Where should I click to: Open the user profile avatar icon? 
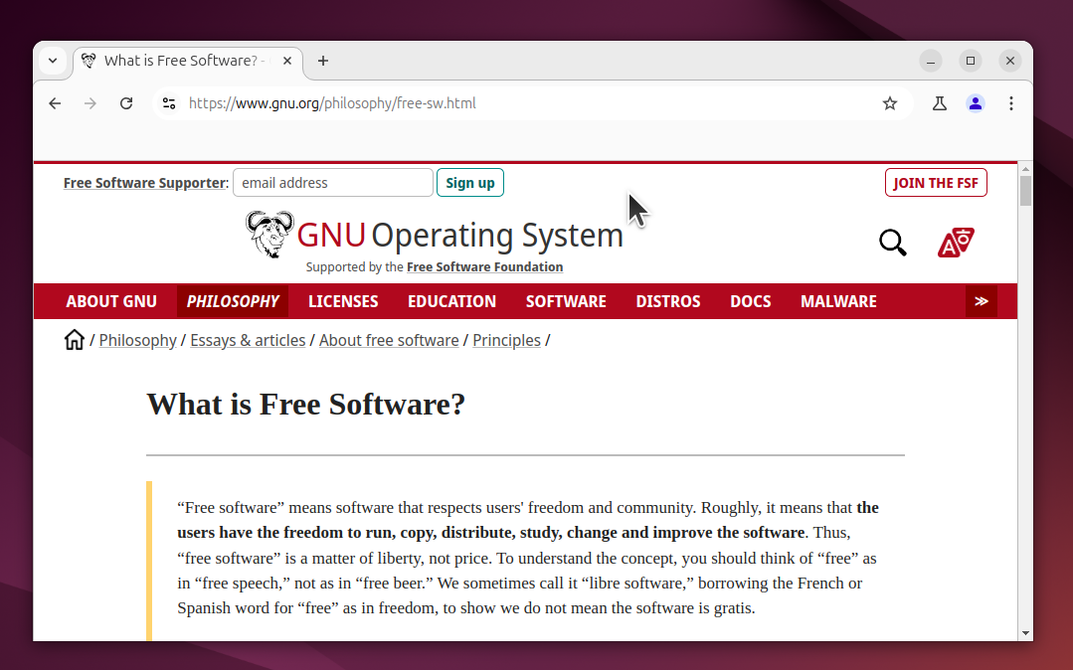point(976,103)
